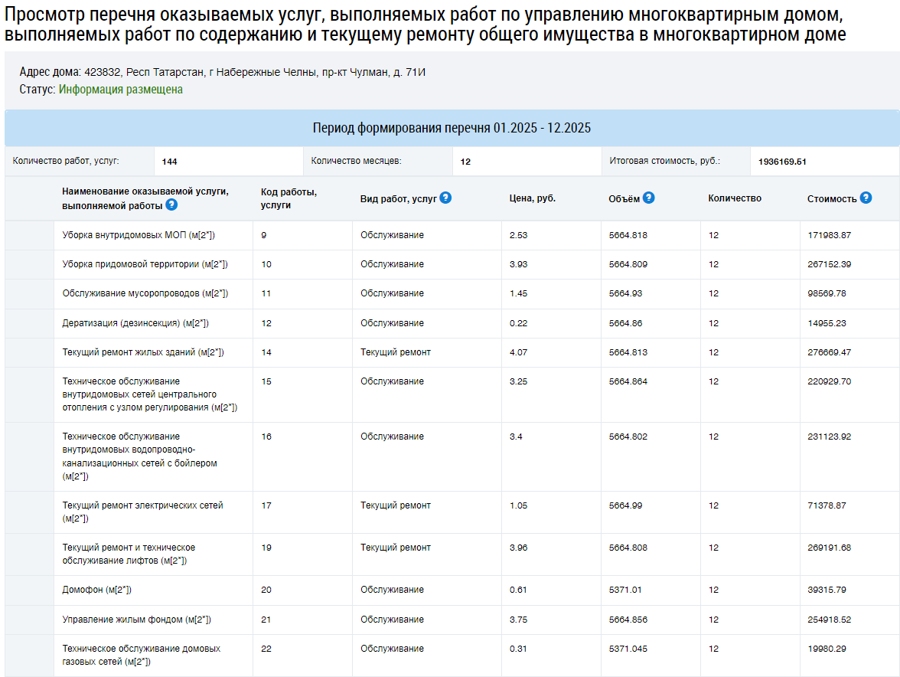Click row about водопроводно-канализационных сетей с бойлером
Screen dimensions: 900x677
pos(452,456)
